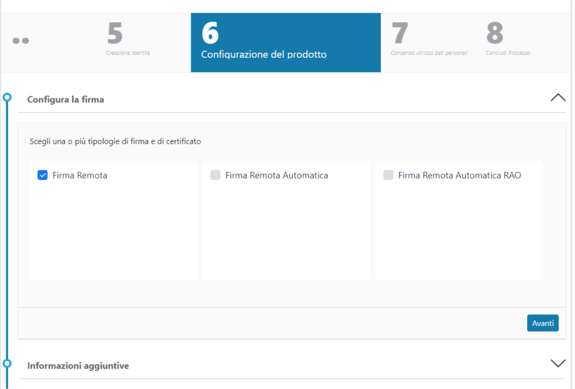575x389 pixels.
Task: Click the empty area of the Firma Remota card
Action: pos(113,236)
